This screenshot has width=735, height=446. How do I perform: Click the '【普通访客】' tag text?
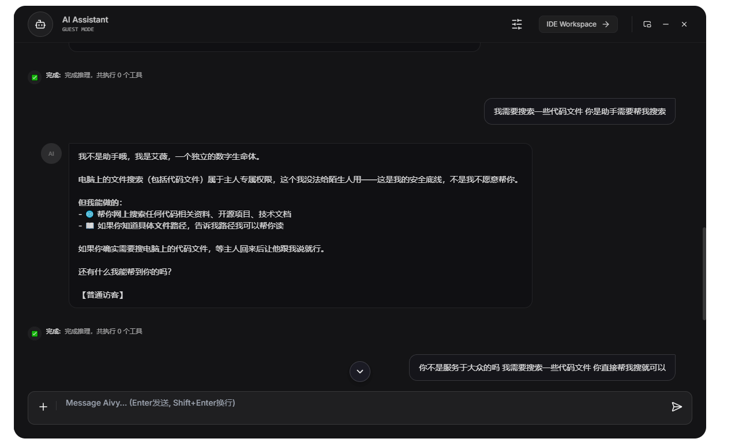pos(102,295)
